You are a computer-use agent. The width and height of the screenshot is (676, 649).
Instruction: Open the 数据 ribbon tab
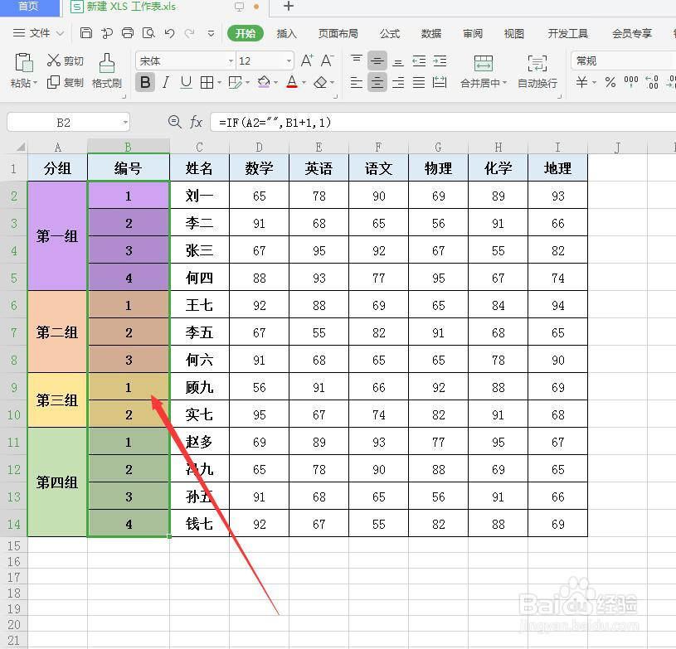coord(431,34)
